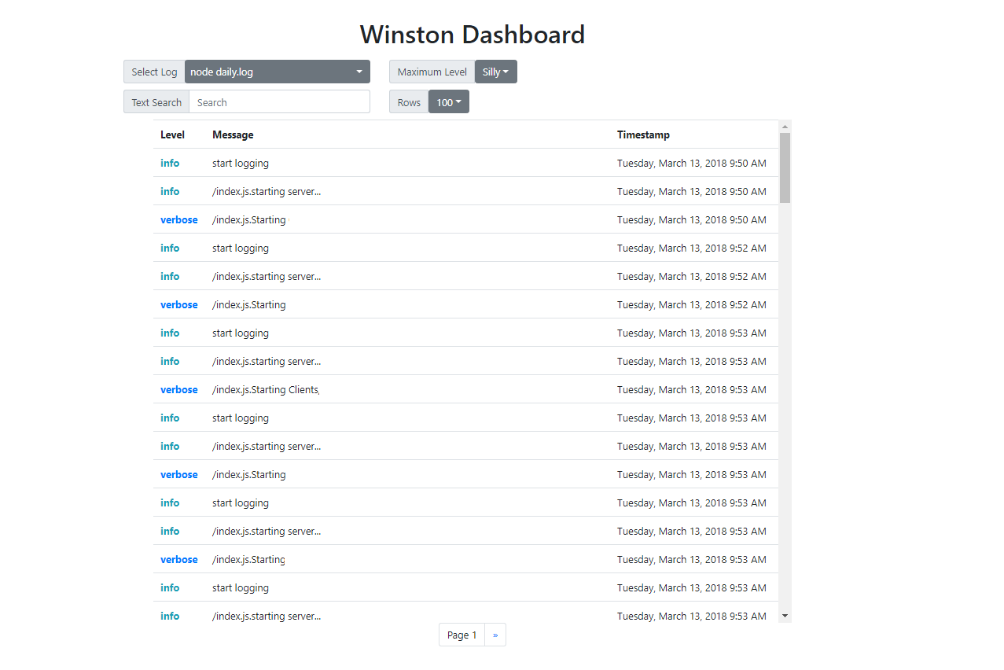Image resolution: width=1004 pixels, height=670 pixels.
Task: Click the Rows label
Action: [409, 102]
